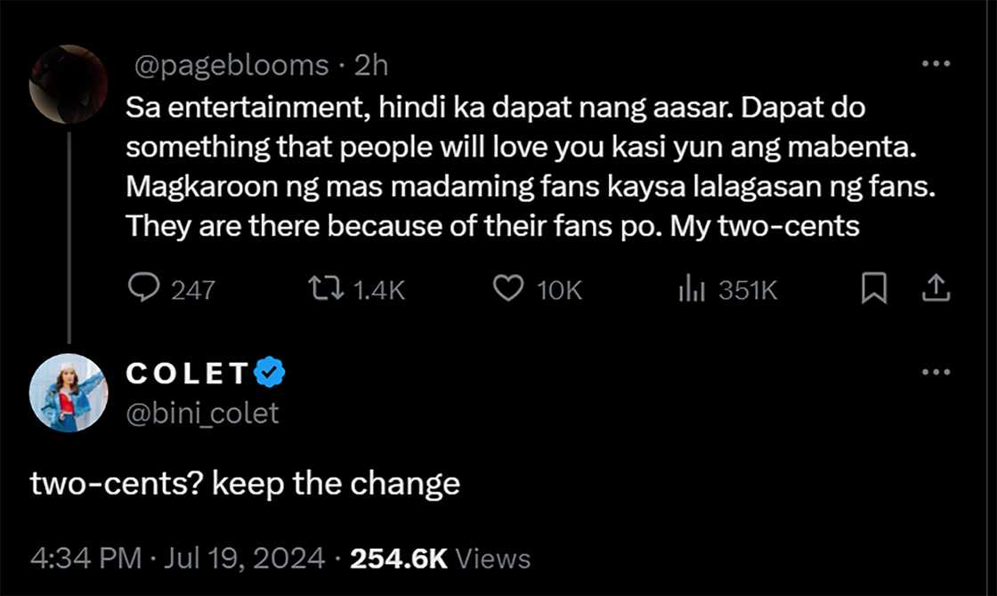Screen dimensions: 997x596
Task: Click the 4:34 PM timestamp text
Action: [85, 557]
